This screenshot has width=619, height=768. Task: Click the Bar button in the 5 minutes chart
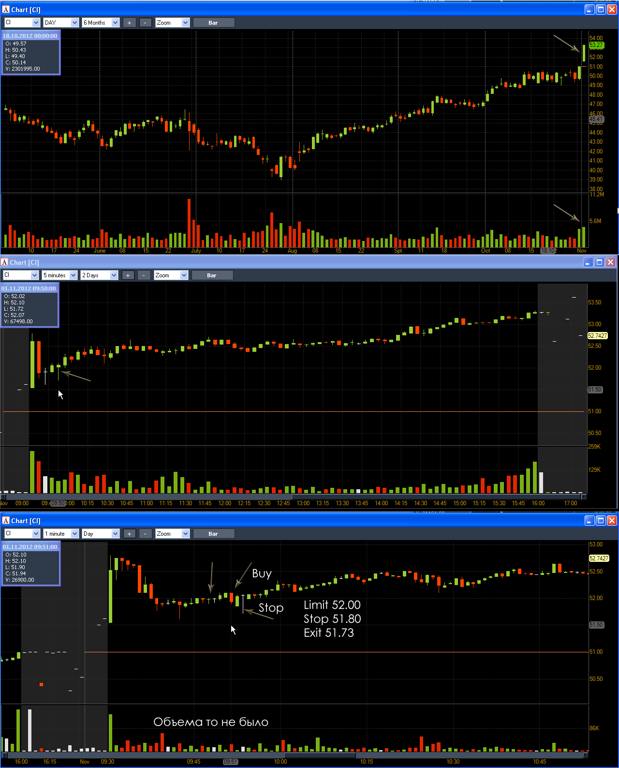[x=212, y=275]
